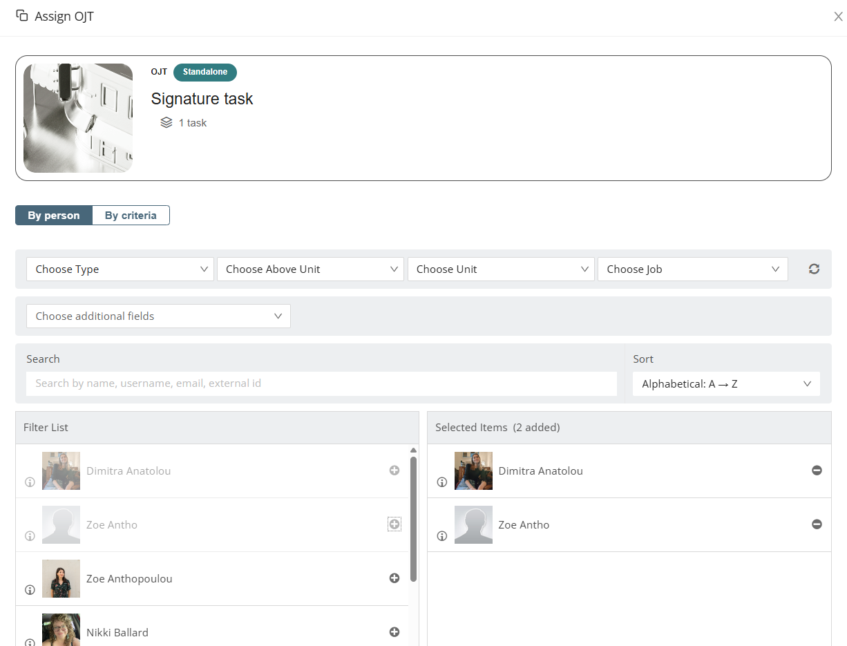Add Zoe Anthopoulou using plus icon
Viewport: 847px width, 646px height.
[394, 578]
